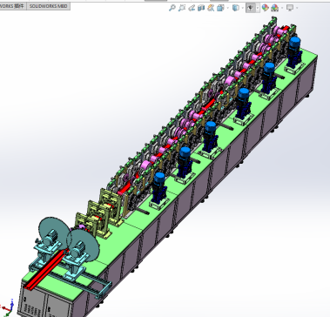Viewport: 330px width, 317px height.
Task: Open the SOLIDWORKS MBD tab
Action: pyautogui.click(x=48, y=6)
